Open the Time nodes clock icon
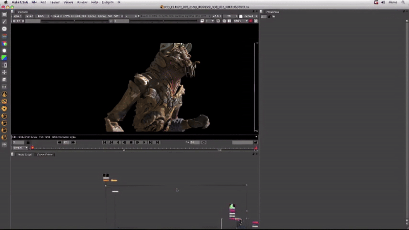Screen dimensions: 409x230 (5, 29)
